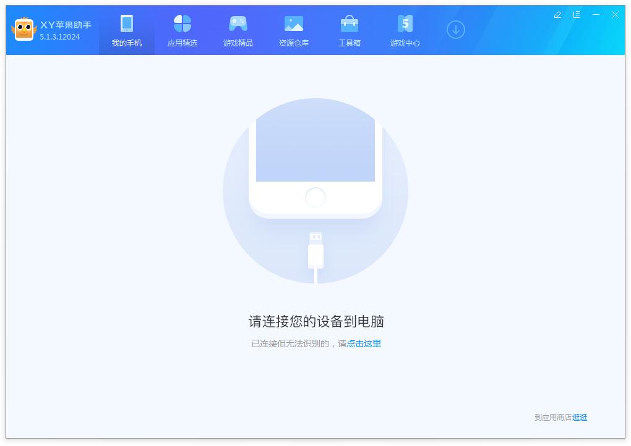631x446 pixels.
Task: Open the download manager circle icon
Action: click(x=455, y=30)
